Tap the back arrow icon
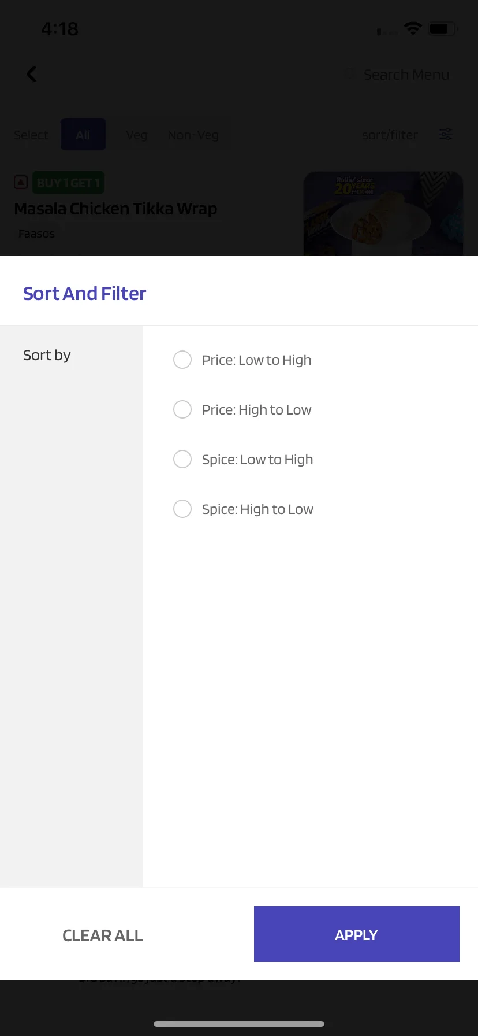This screenshot has height=1036, width=478. tap(31, 74)
